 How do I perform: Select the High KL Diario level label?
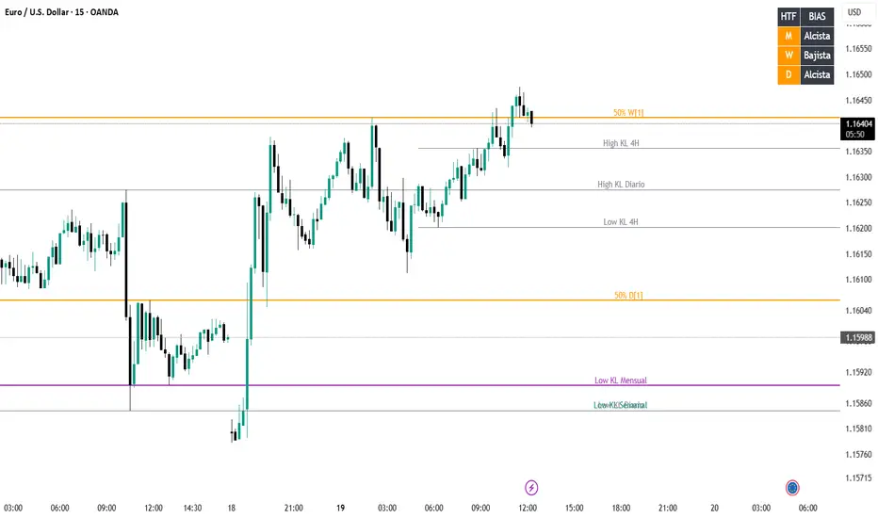click(x=621, y=185)
